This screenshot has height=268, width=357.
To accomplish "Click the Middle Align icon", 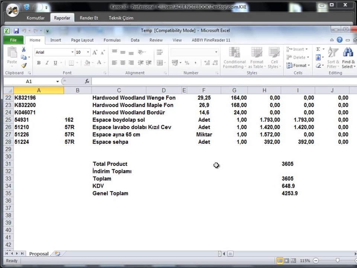I will click(x=123, y=52).
